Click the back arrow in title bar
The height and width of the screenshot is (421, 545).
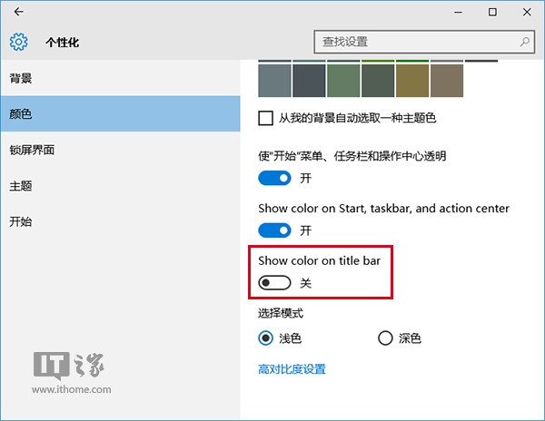click(x=19, y=12)
